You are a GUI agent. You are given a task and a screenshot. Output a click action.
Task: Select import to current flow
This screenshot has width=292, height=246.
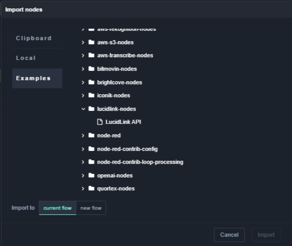(x=57, y=208)
